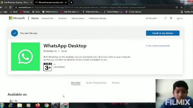Screen dimensions: 193x108
Task: Open the Maps bookmark
Action: 36,12
